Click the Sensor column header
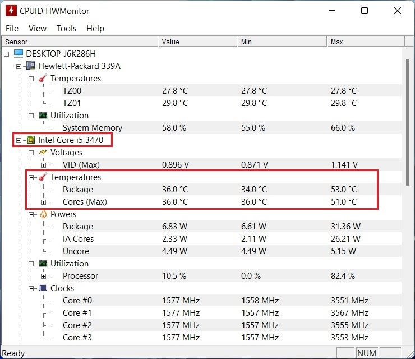 click(x=80, y=42)
